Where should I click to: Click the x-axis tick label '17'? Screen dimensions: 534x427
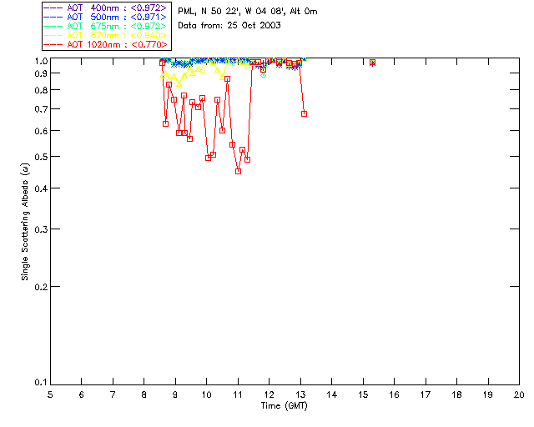coord(426,394)
